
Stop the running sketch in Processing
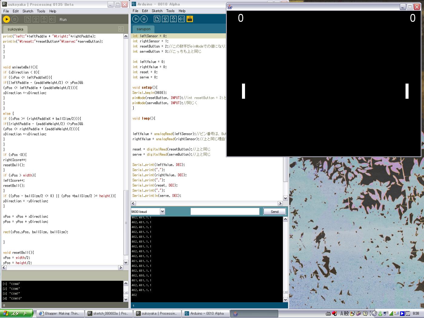[x=15, y=19]
